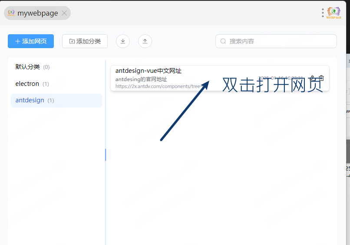Click the blue panel divider handle
The width and height of the screenshot is (350, 245).
(106, 155)
